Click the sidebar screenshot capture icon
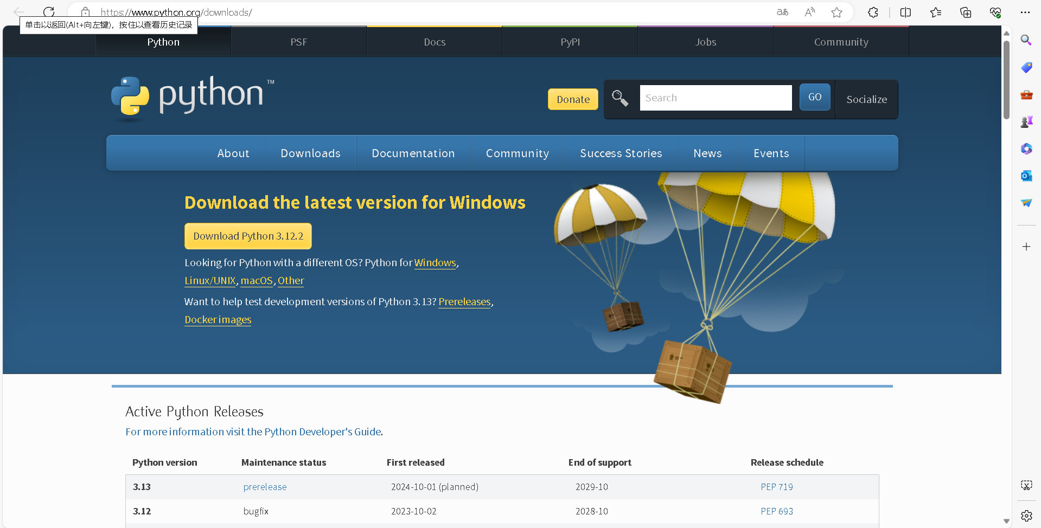The height and width of the screenshot is (528, 1041). point(1026,485)
